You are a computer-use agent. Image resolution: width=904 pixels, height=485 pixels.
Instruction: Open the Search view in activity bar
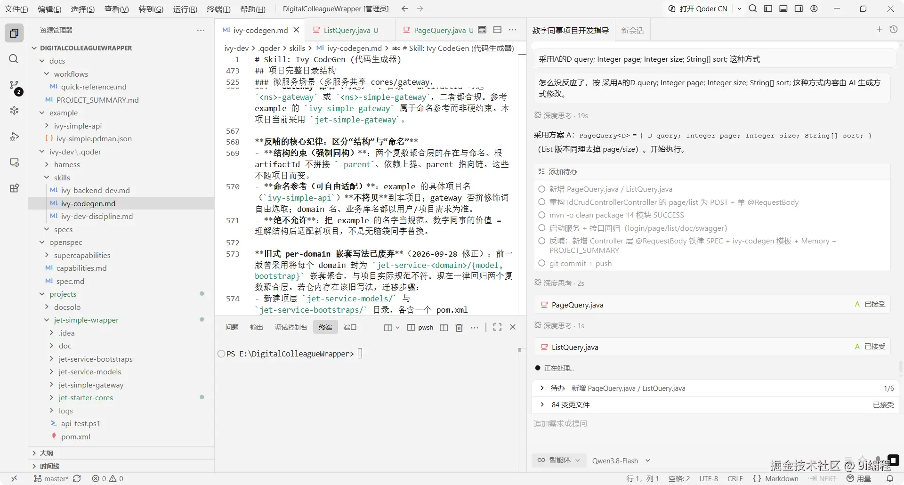[14, 59]
